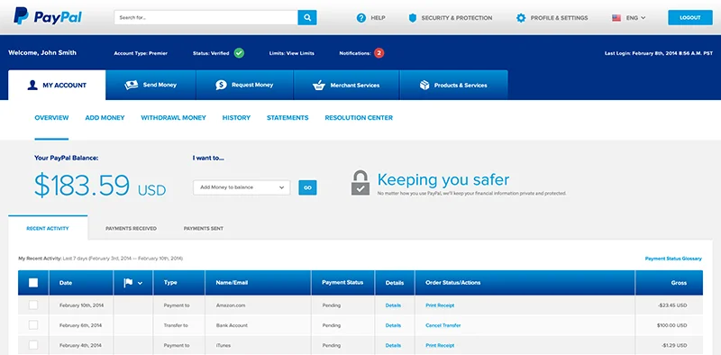Viewport: 721px width, 355px height.
Task: Open the Add Money to balance dropdown
Action: (242, 187)
